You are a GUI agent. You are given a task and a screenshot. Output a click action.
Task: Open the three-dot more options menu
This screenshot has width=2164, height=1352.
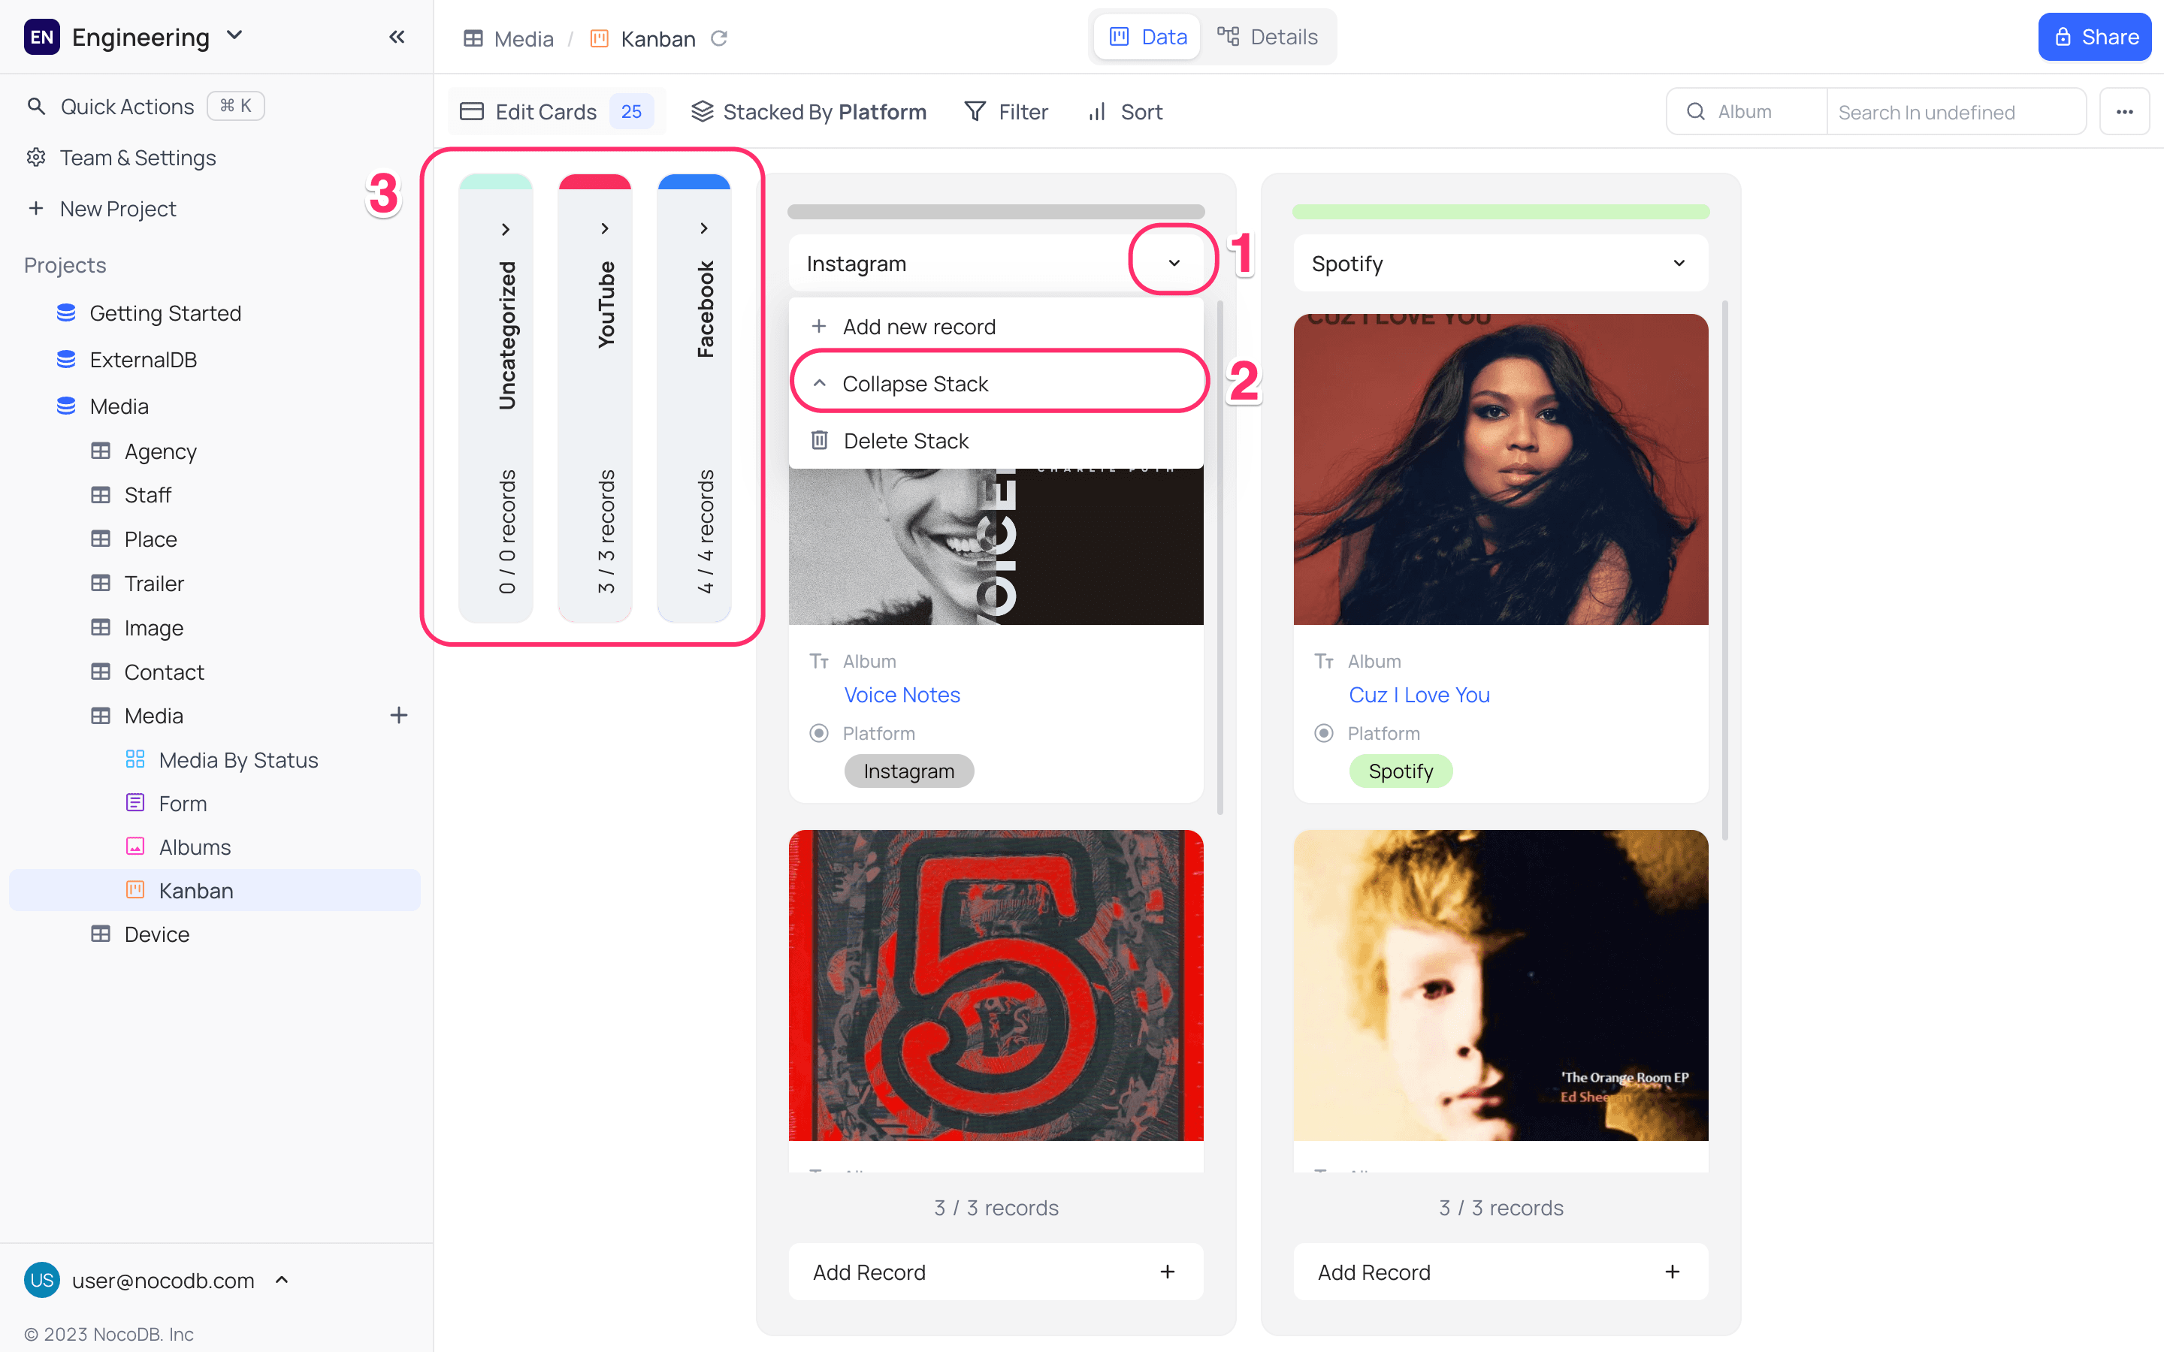click(x=2123, y=112)
